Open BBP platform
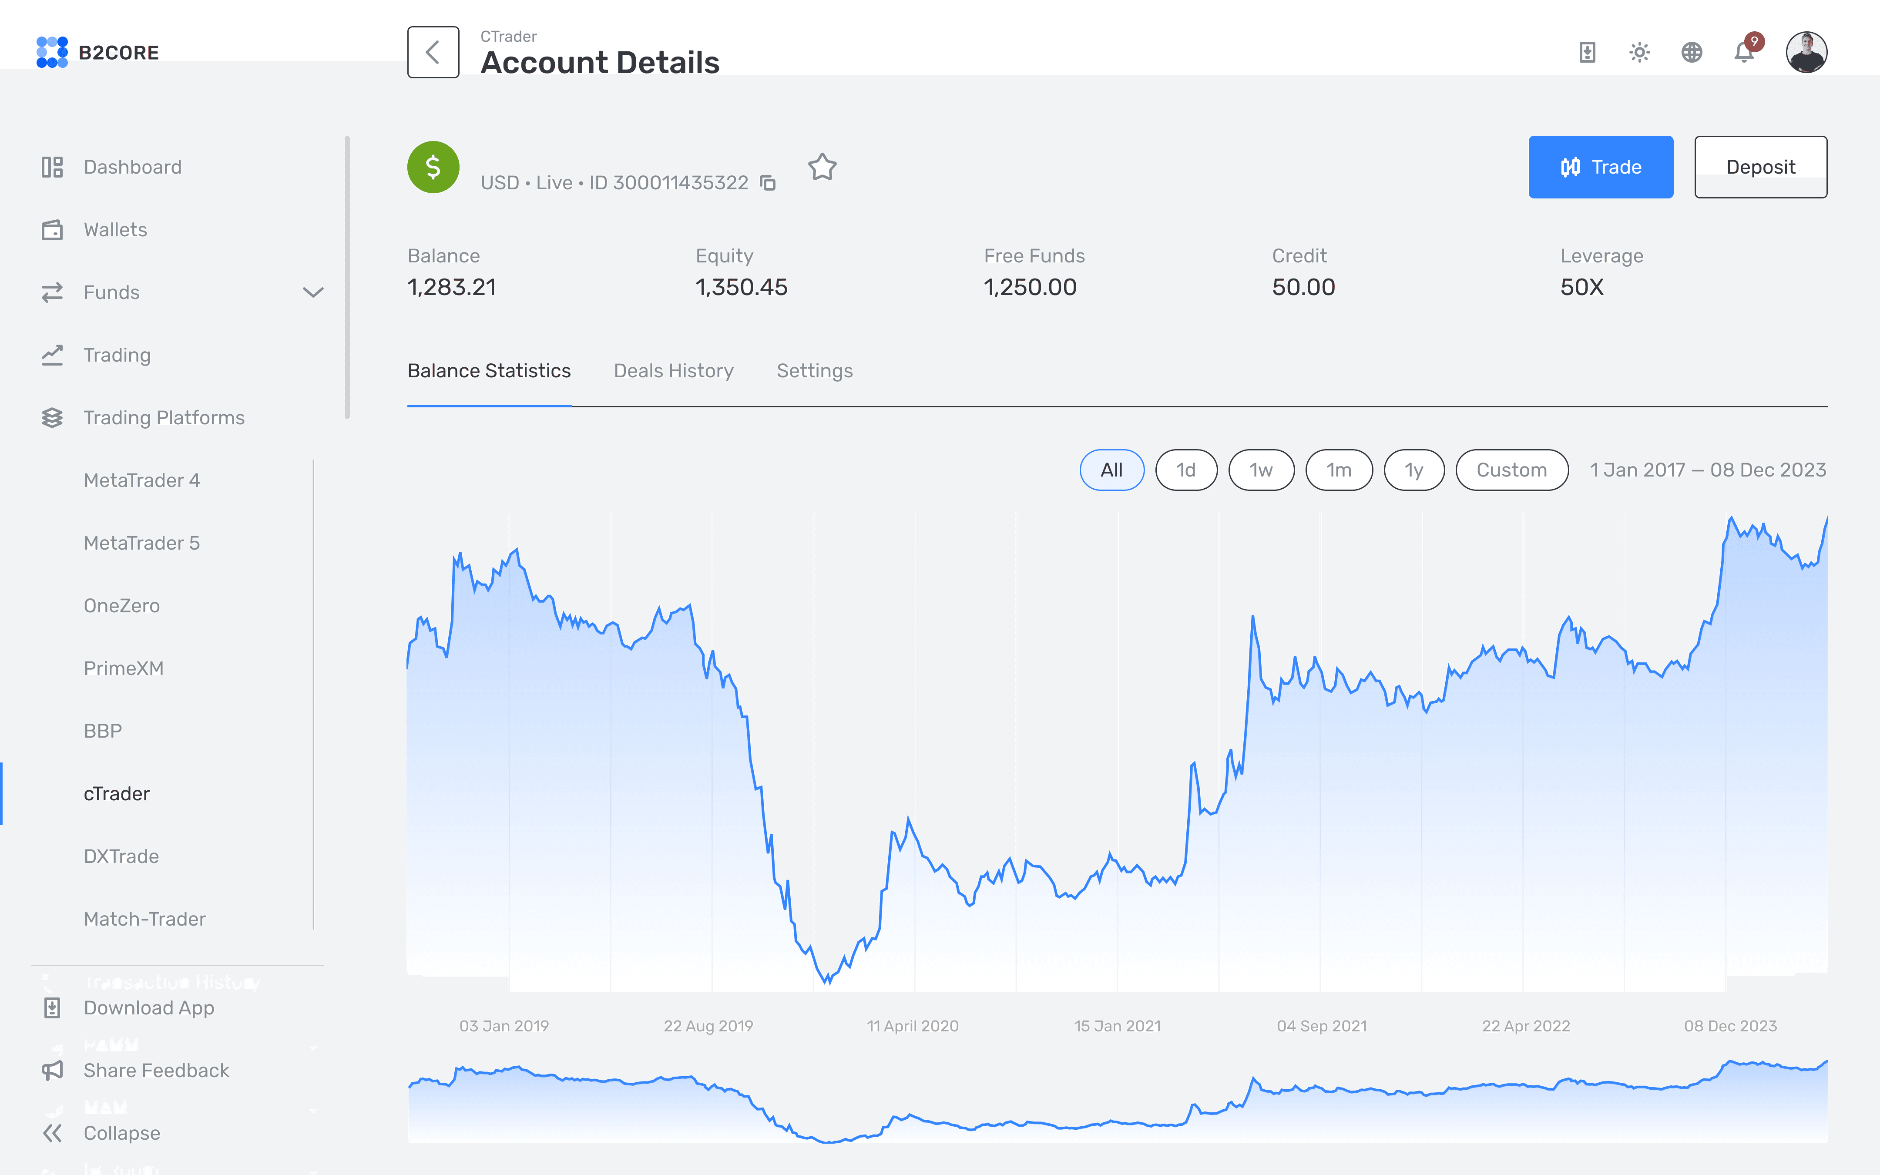This screenshot has height=1175, width=1880. [103, 731]
